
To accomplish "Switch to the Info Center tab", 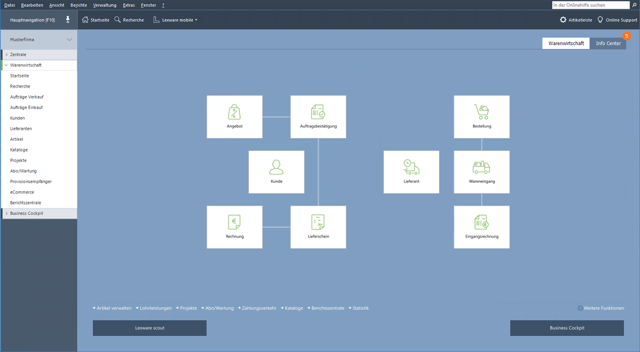I will click(608, 43).
